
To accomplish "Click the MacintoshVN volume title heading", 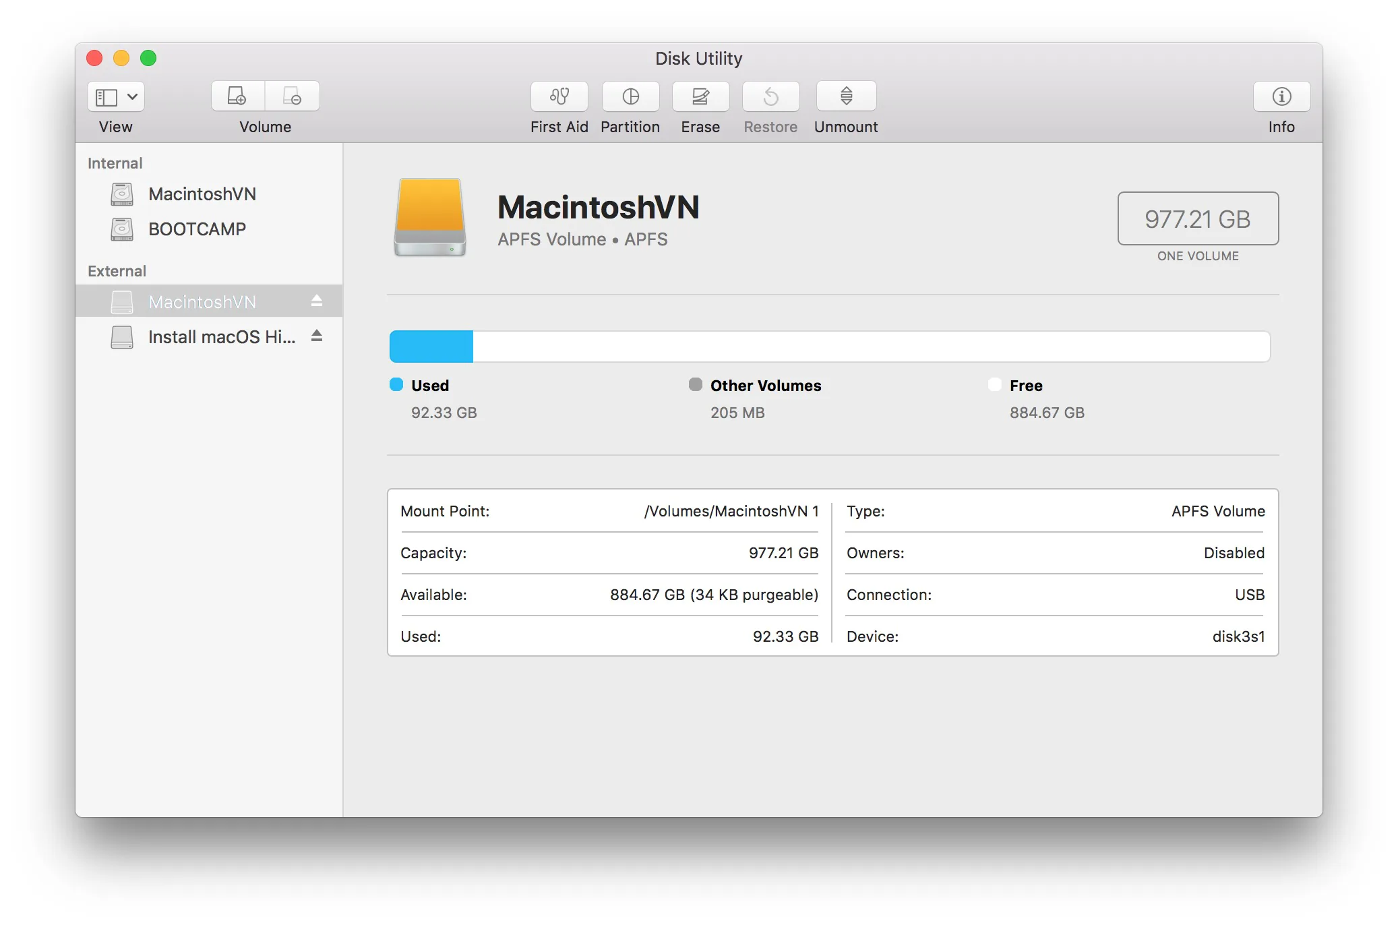I will click(x=599, y=207).
